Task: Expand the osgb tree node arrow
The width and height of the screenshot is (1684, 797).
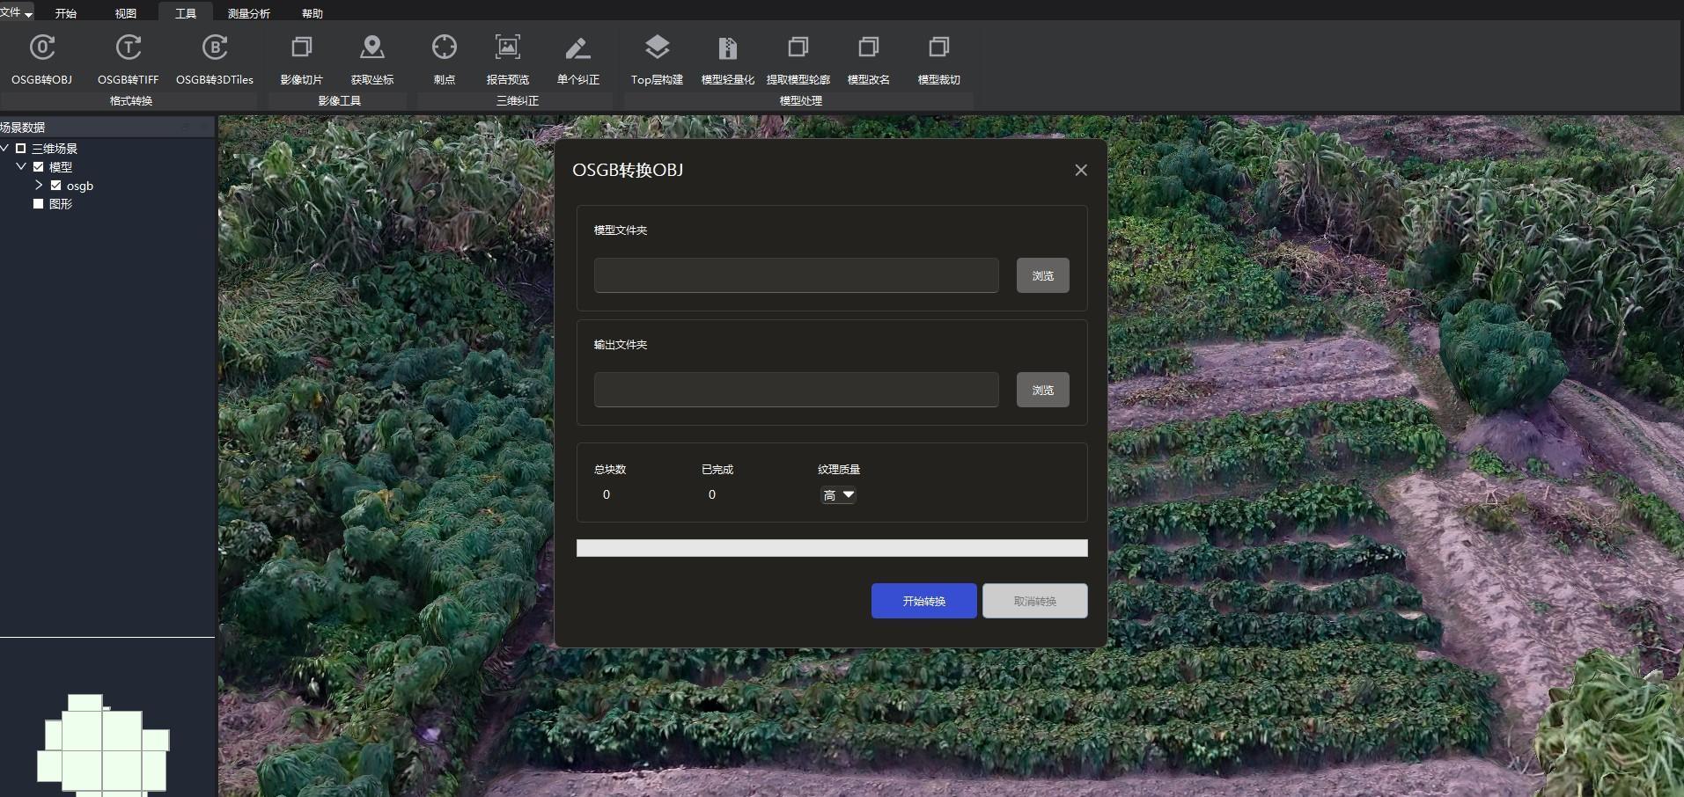Action: 39,186
